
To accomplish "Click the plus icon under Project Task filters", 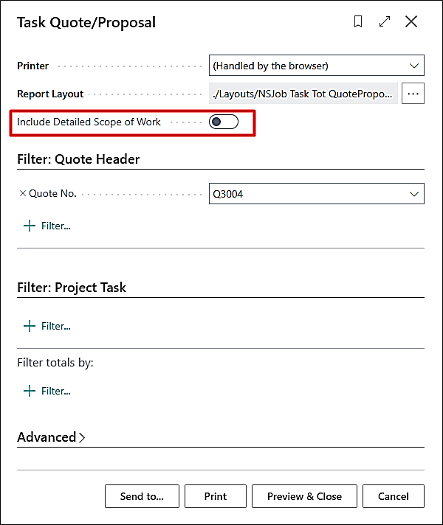I will (x=30, y=326).
